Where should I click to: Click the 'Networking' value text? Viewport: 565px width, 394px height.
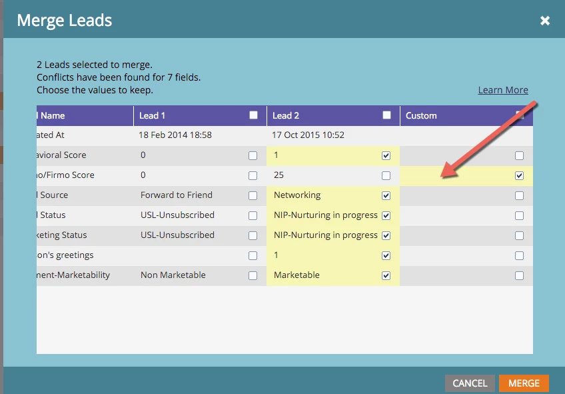coord(297,195)
